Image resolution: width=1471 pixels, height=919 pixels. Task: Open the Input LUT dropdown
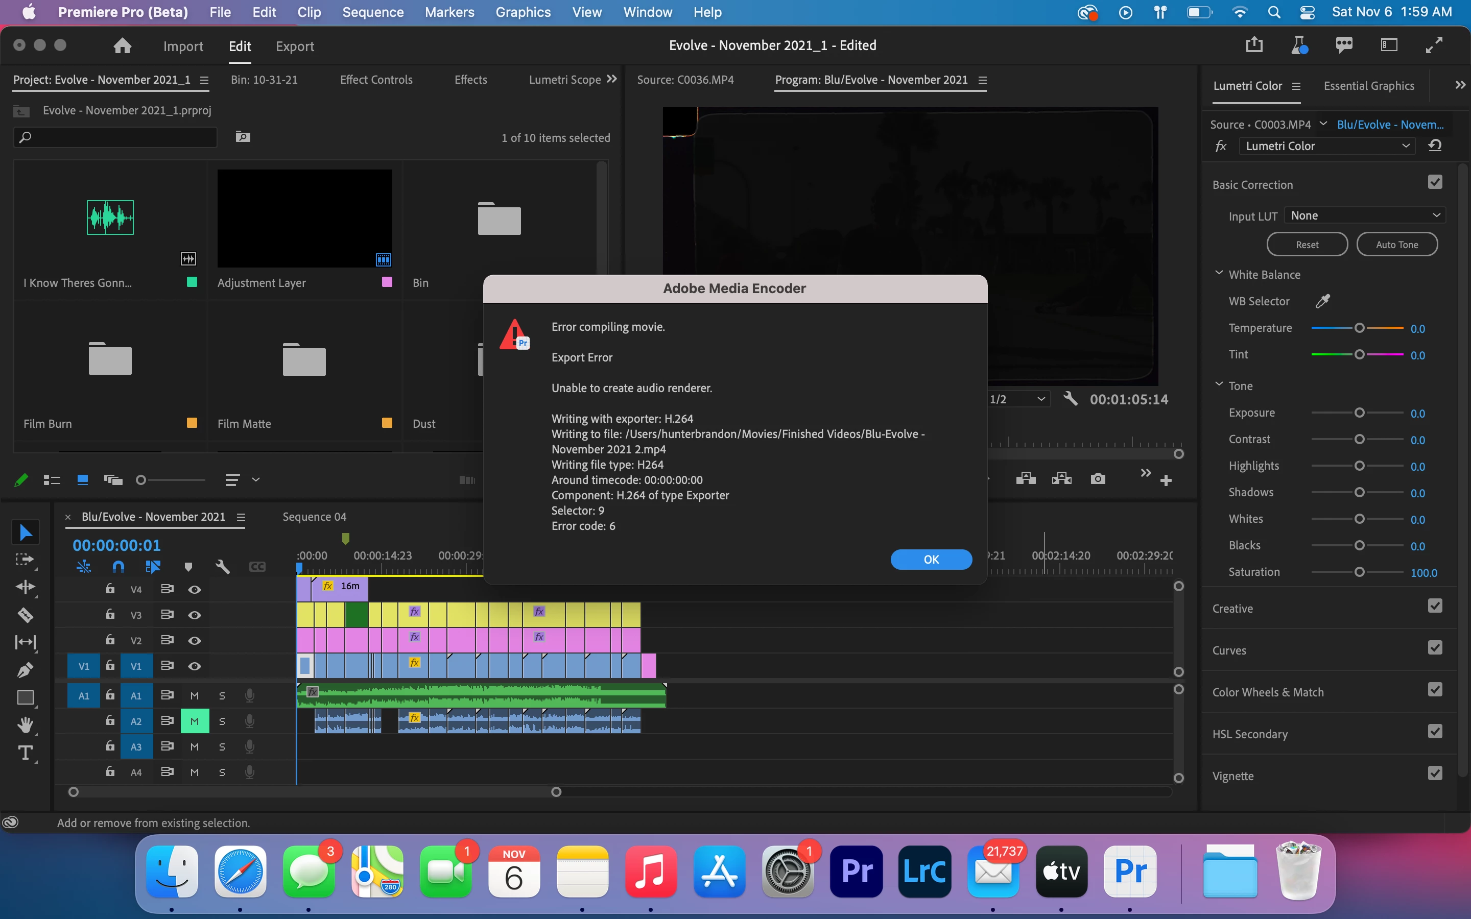(1365, 216)
